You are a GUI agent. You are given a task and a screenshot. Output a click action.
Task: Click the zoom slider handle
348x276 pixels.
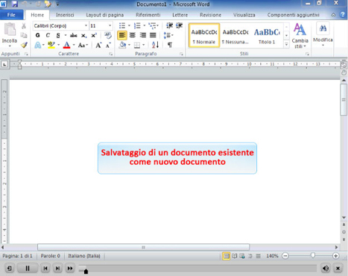313,255
